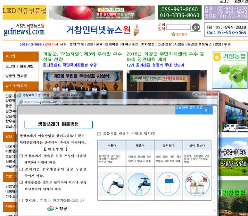Open the 남거창농협 apple banner
Screen dimensions: 248x216
coord(102,13)
